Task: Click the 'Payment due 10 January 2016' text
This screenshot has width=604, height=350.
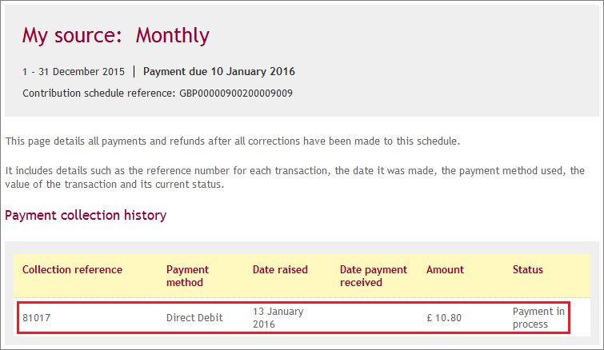Action: coord(218,72)
